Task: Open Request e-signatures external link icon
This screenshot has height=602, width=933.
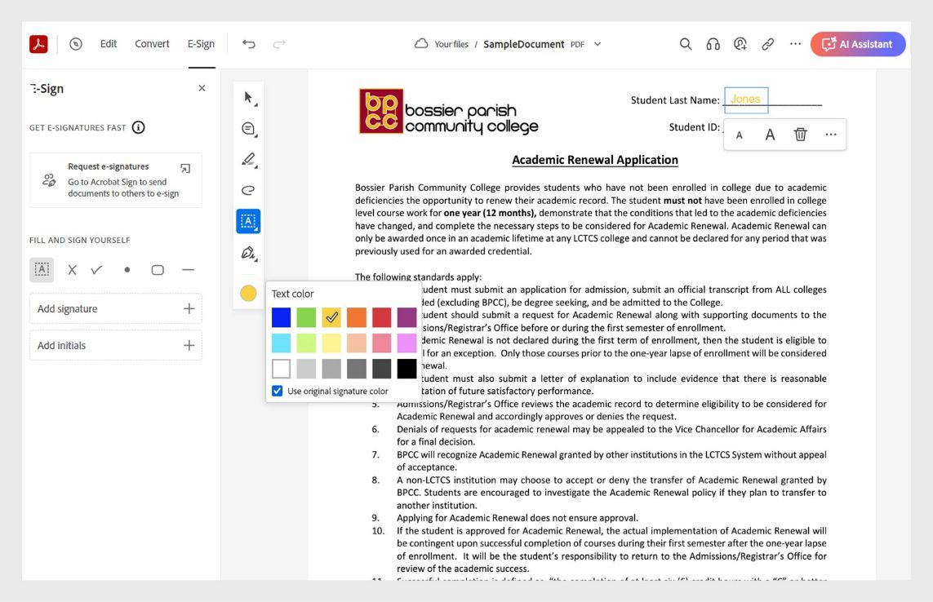Action: pyautogui.click(x=185, y=168)
